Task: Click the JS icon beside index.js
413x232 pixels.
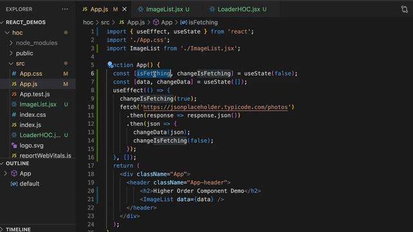Action: [x=14, y=125]
